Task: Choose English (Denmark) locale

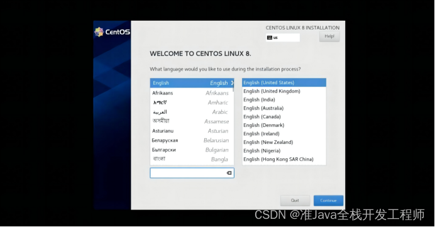Action: point(284,125)
